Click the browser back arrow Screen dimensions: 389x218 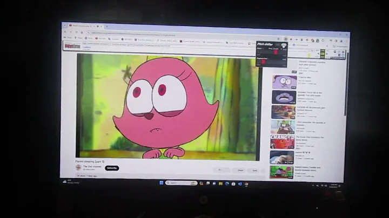[x=65, y=32]
